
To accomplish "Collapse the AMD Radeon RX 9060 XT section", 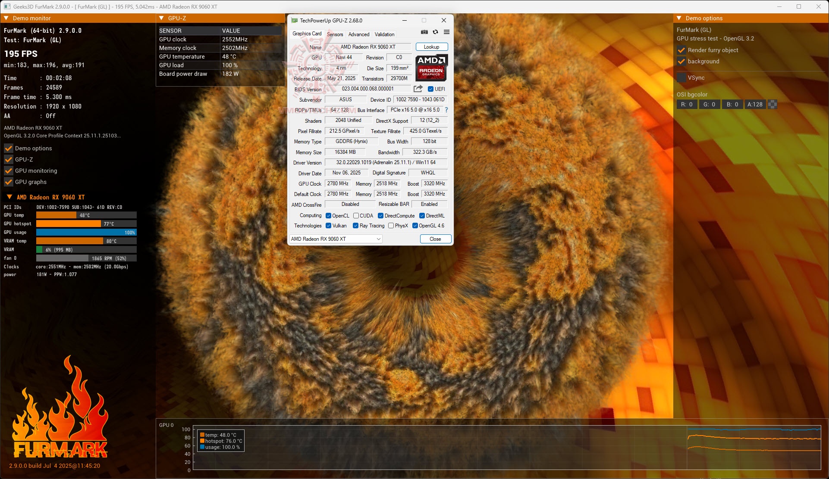I will (9, 197).
